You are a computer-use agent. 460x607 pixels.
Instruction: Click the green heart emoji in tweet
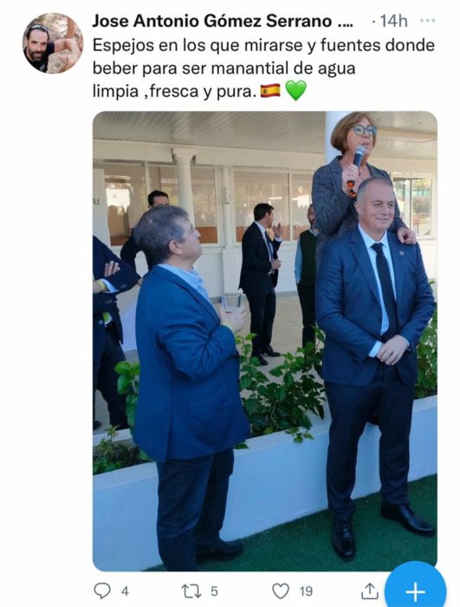pyautogui.click(x=296, y=90)
